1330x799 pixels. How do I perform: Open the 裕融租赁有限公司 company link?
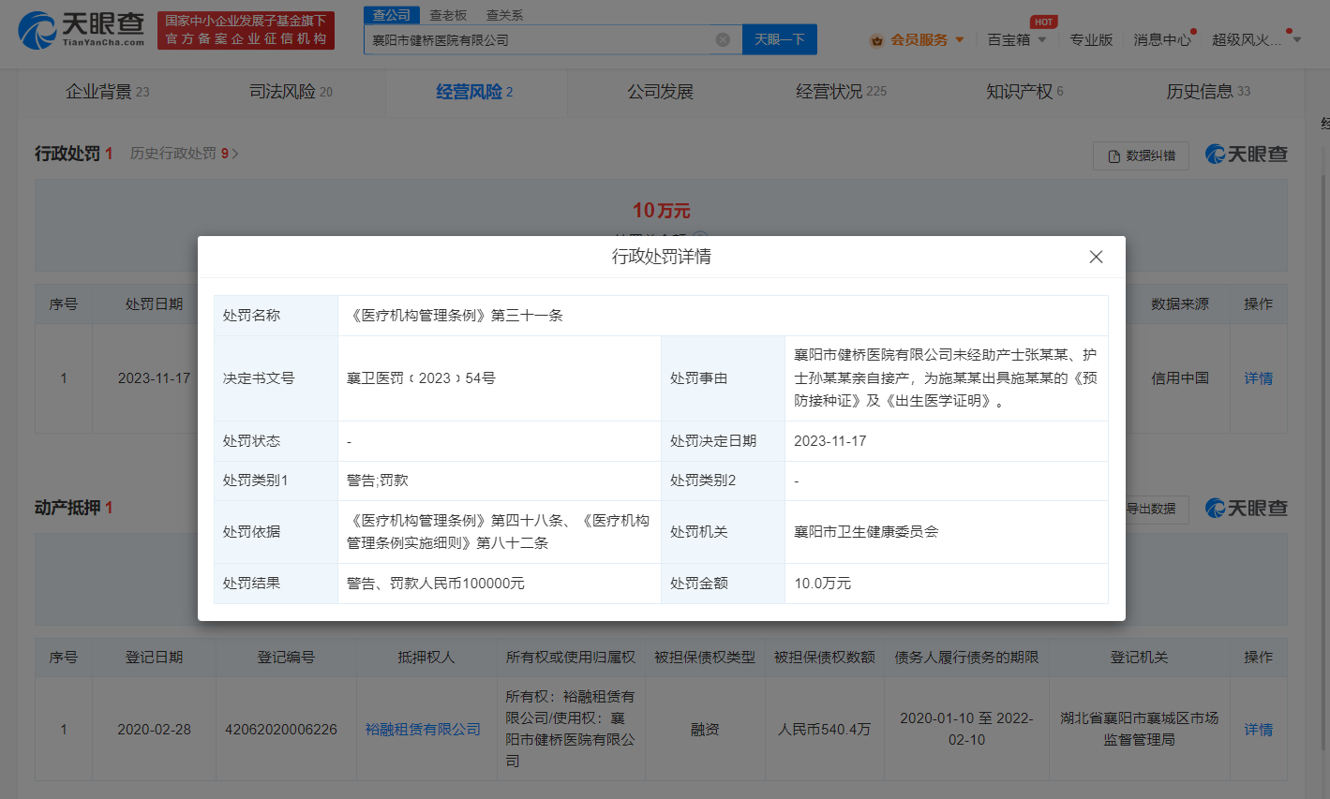(x=423, y=730)
